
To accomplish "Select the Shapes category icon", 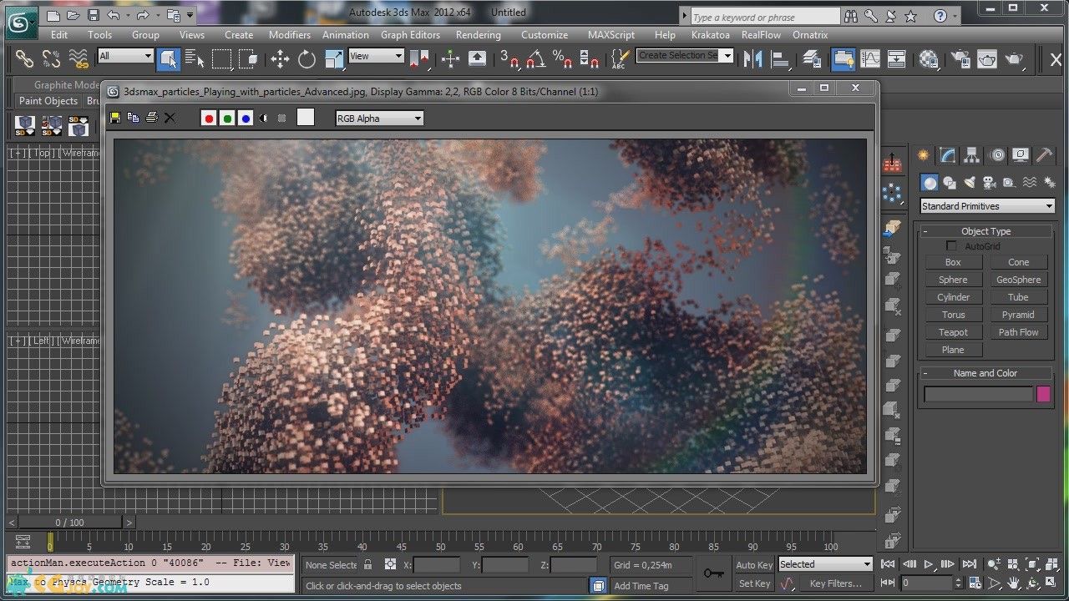I will 950,183.
